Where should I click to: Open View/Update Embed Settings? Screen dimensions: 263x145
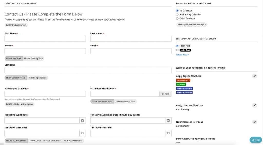click(x=192, y=24)
